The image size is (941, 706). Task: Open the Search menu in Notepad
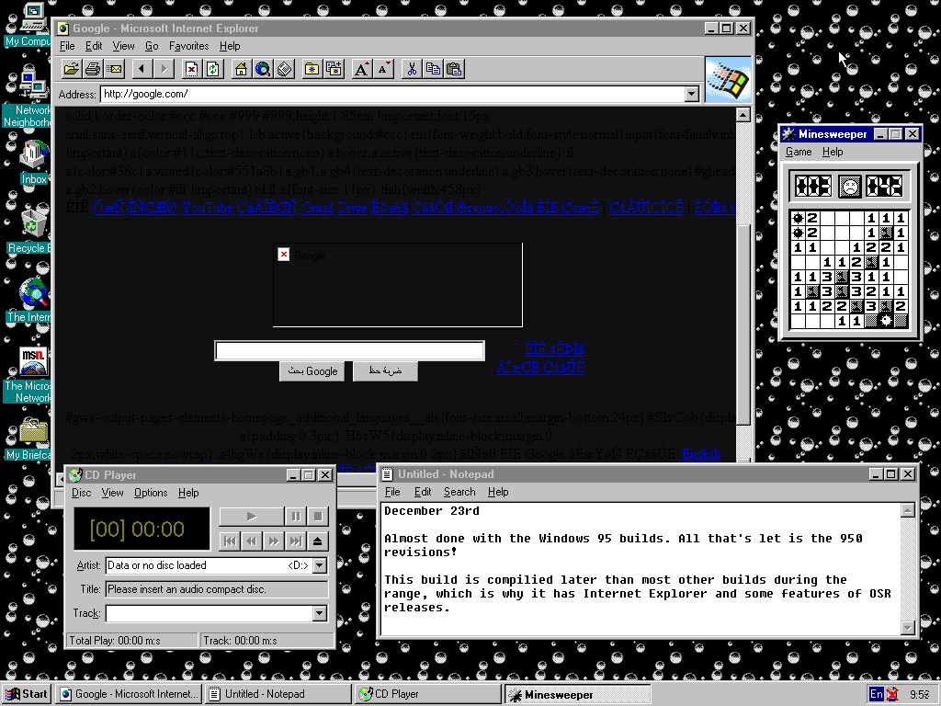(459, 492)
